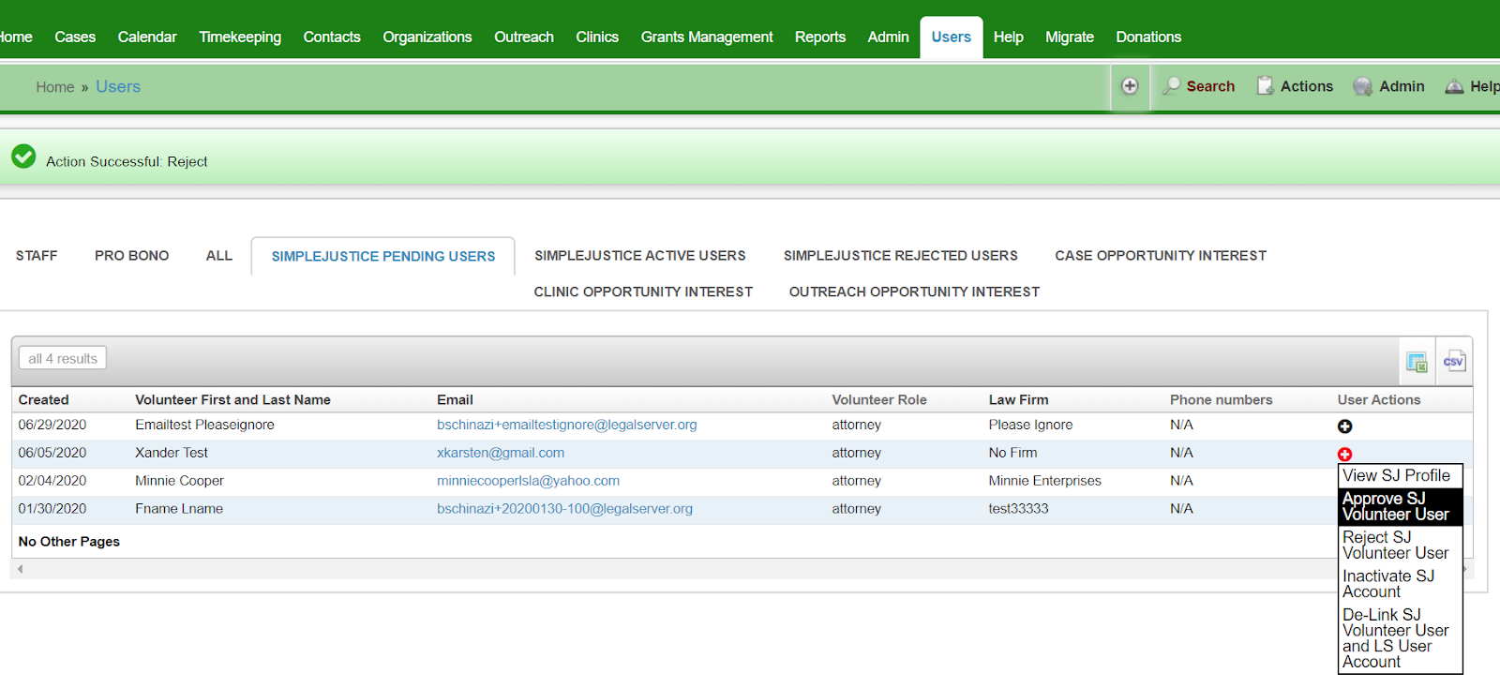Open the Actions clipboard icon
The height and width of the screenshot is (688, 1500).
click(1265, 86)
